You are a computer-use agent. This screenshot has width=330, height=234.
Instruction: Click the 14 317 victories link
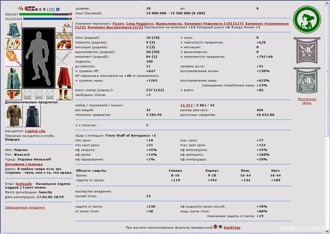coord(186,105)
